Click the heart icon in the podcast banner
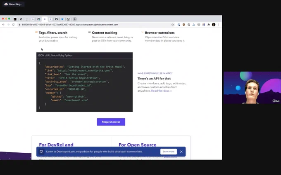This screenshot has height=175, width=281. 41,152
